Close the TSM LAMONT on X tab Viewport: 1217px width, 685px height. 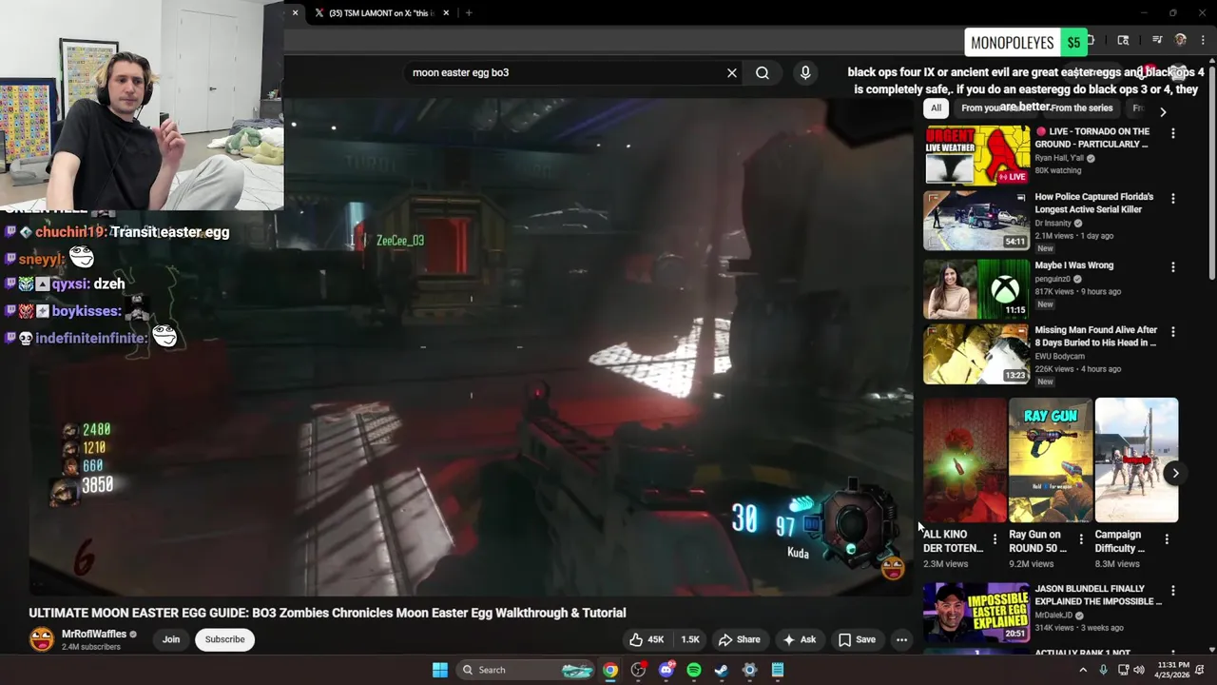(446, 13)
